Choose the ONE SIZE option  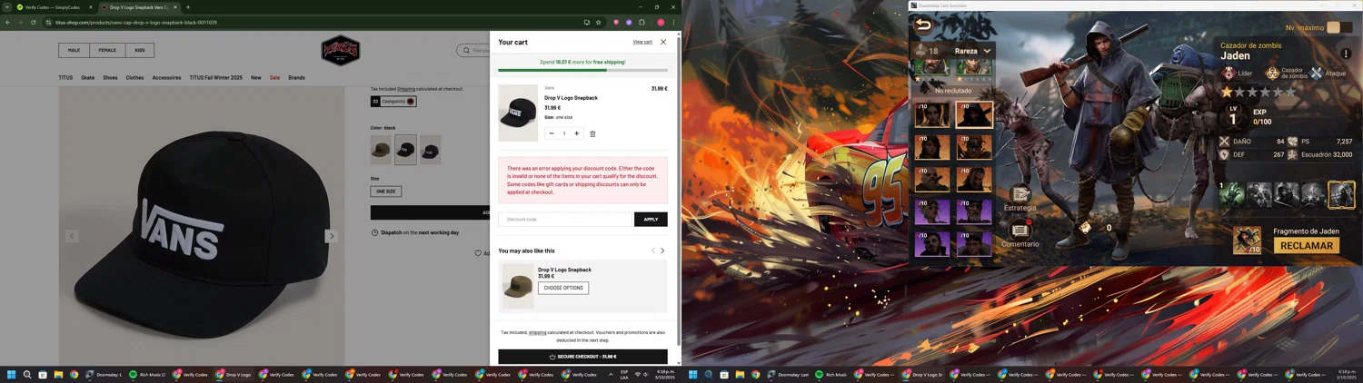[x=386, y=191]
